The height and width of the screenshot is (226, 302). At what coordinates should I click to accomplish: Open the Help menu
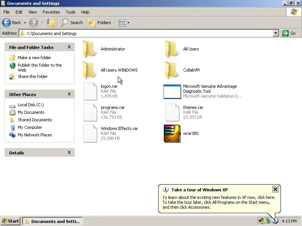tap(85, 12)
